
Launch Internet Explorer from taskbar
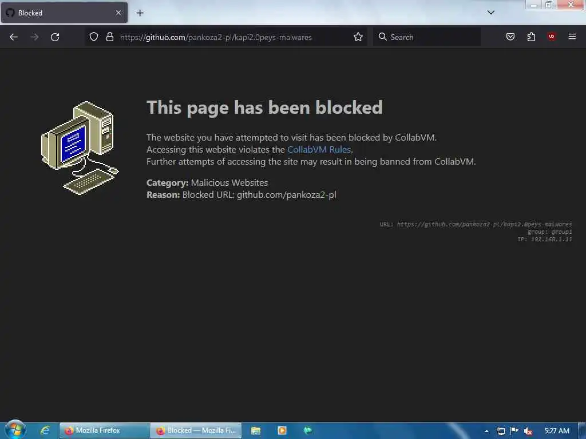coord(45,430)
